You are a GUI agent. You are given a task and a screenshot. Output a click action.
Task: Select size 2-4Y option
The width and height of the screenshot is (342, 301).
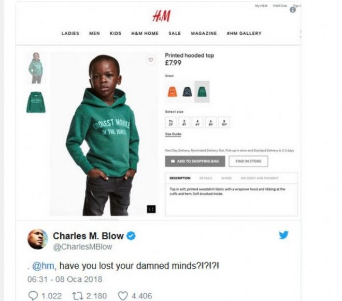[x=184, y=122]
